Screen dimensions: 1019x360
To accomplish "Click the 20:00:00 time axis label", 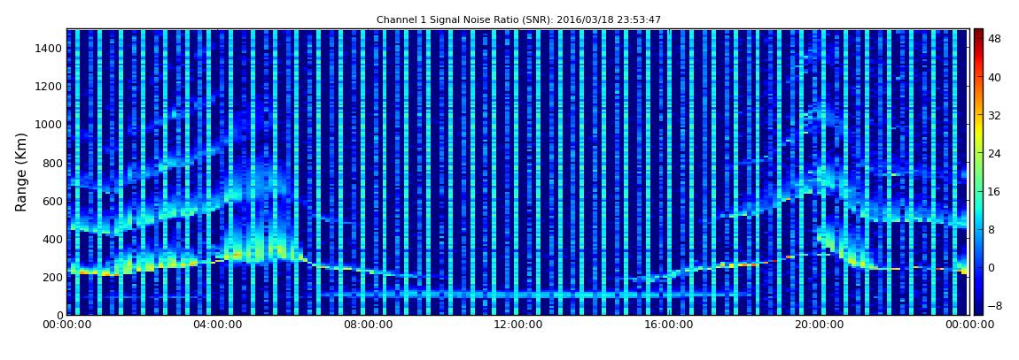I will [x=819, y=325].
